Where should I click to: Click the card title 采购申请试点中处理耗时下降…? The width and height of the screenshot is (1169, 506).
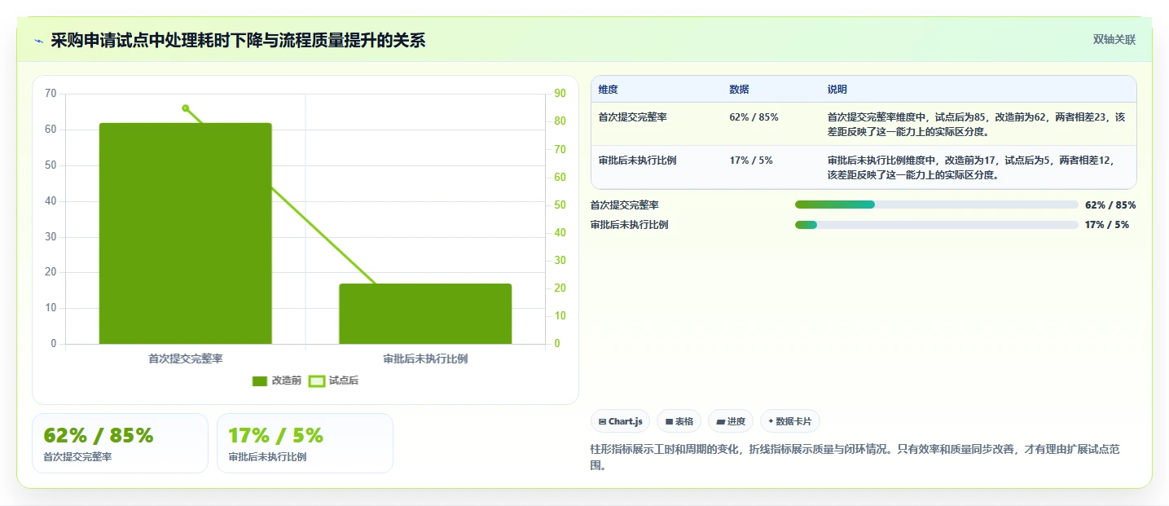238,40
